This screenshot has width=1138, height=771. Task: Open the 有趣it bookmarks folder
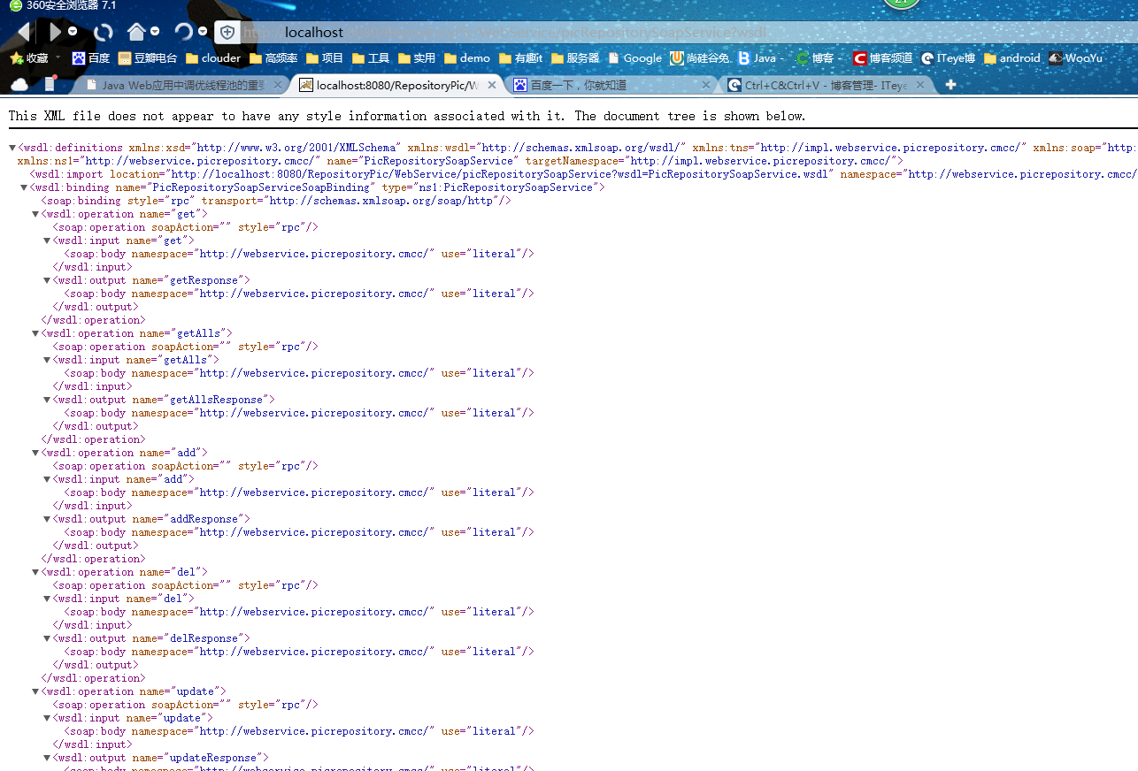[521, 57]
